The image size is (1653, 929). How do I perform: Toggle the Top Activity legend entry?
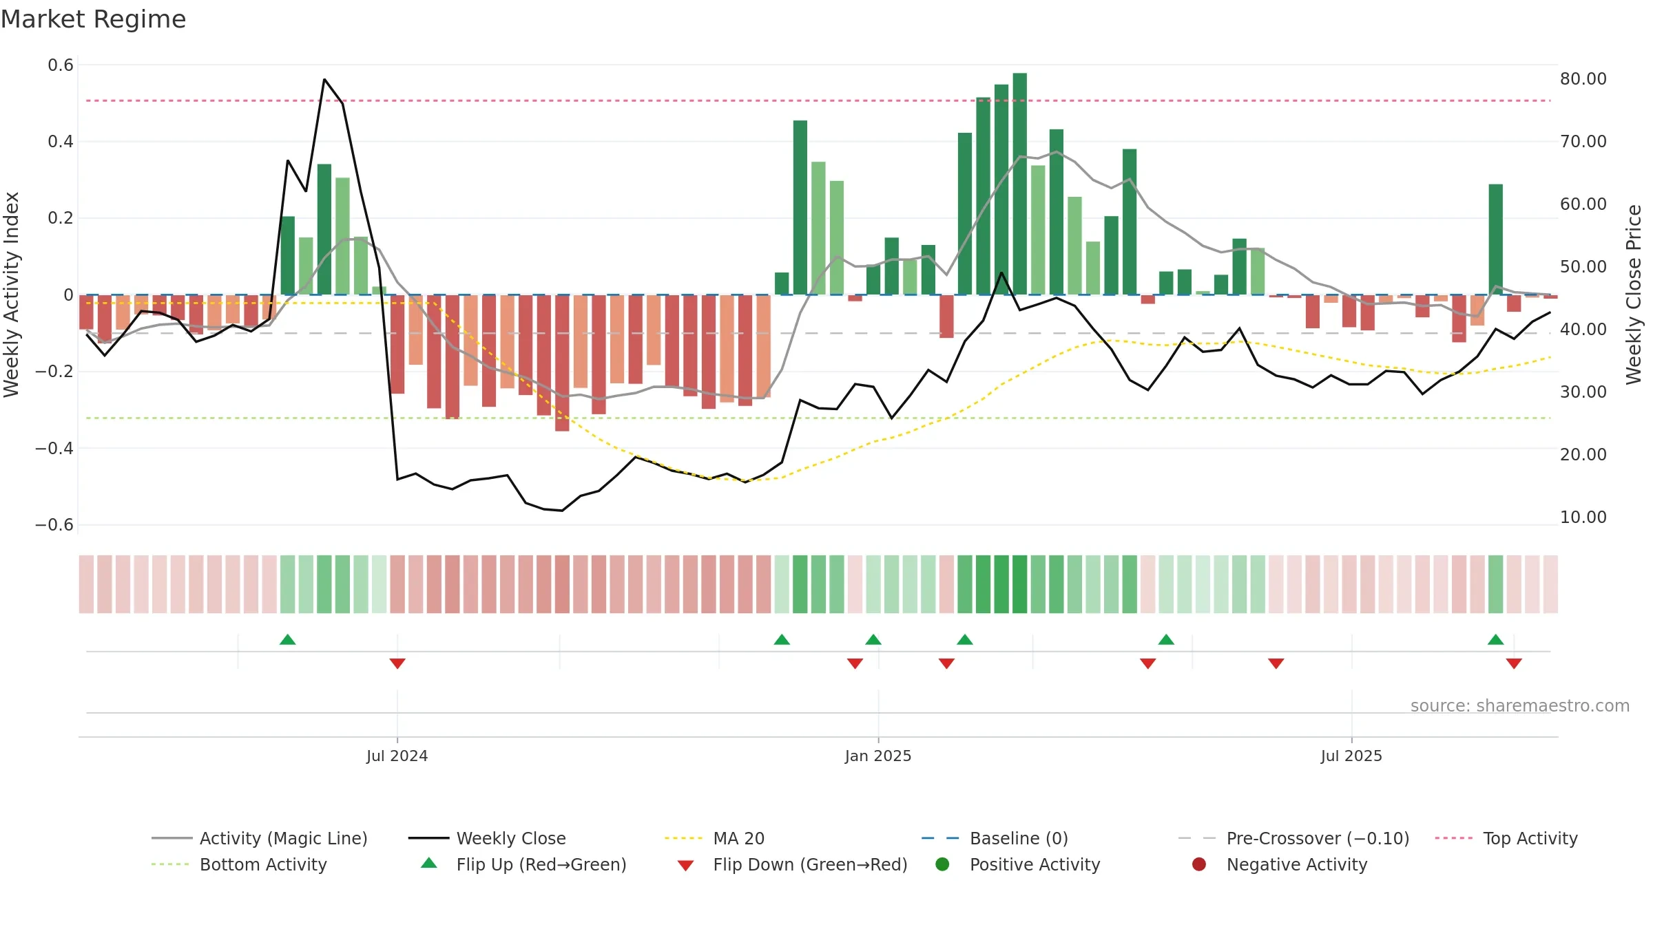pyautogui.click(x=1506, y=838)
